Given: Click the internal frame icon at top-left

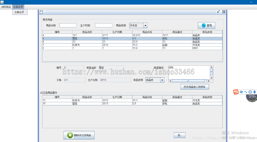Looking at the screenshot, I should pyautogui.click(x=41, y=12).
